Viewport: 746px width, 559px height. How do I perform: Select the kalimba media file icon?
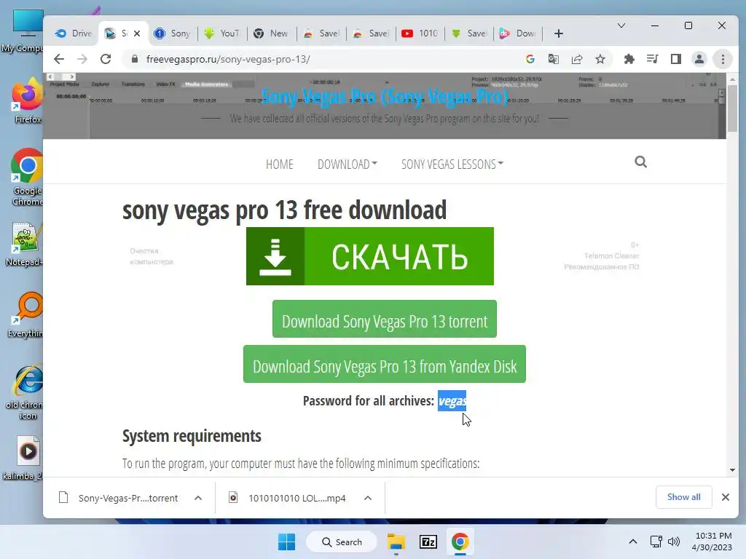pos(24,458)
